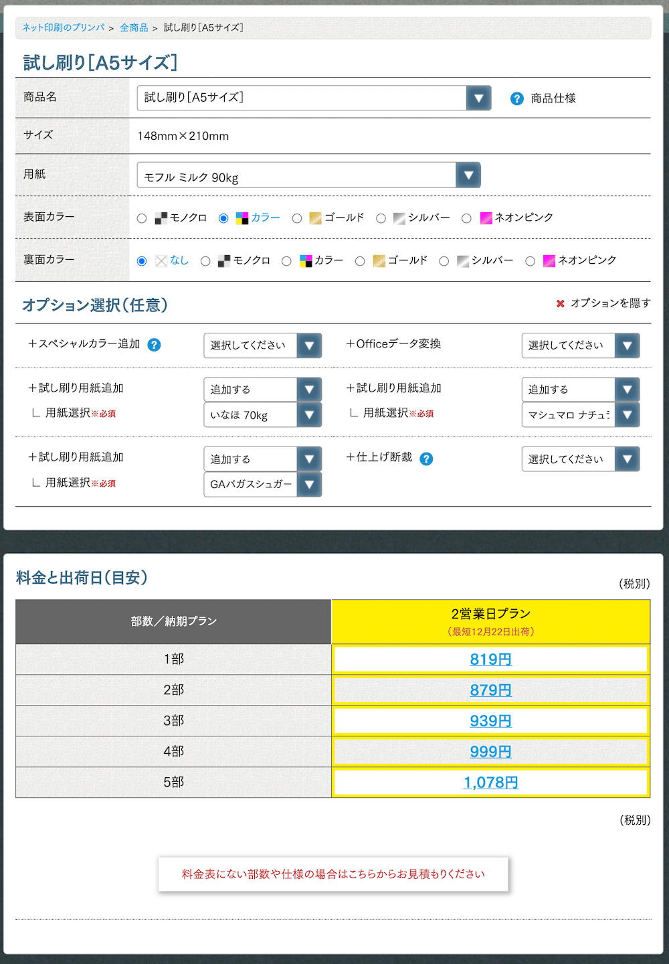This screenshot has height=964, width=669.
Task: Click help icon beside スペシャルカラー追加
Action: pos(154,345)
